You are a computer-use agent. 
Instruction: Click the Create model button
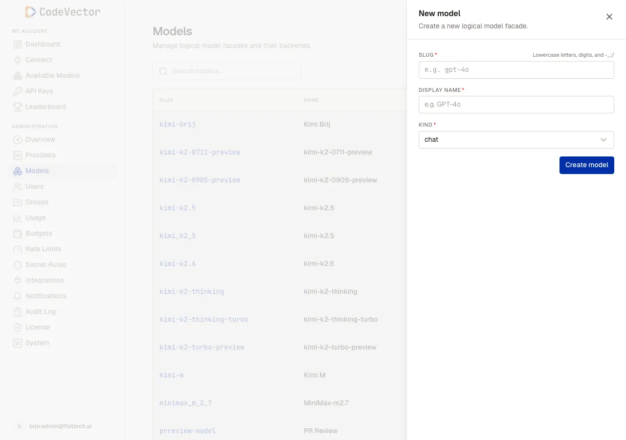pyautogui.click(x=587, y=165)
